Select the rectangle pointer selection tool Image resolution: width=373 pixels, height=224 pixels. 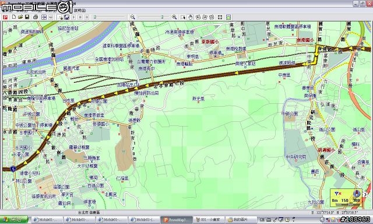pyautogui.click(x=183, y=17)
